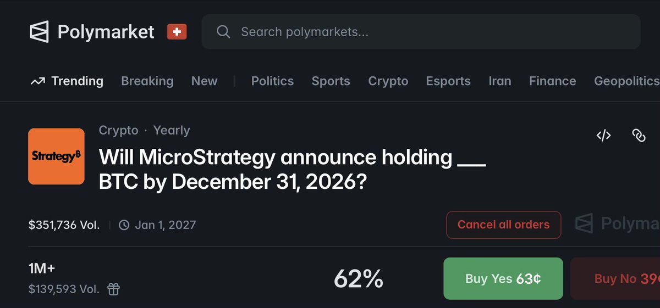This screenshot has width=660, height=308.
Task: Click the trending arrow icon
Action: pyautogui.click(x=37, y=81)
